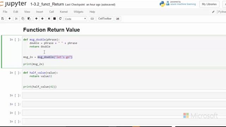226x127 pixels.
Task: Click the third empty code cell
Action: [x=124, y=113]
